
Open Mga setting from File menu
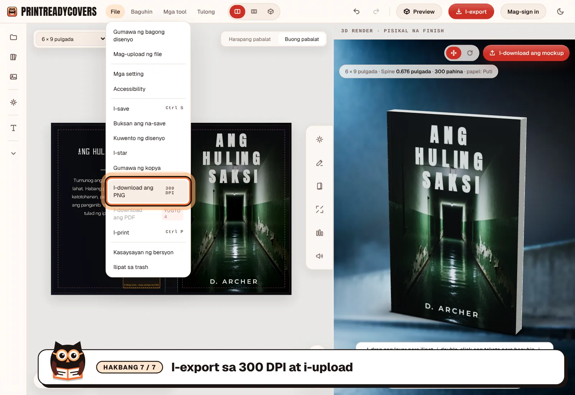[x=148, y=74]
